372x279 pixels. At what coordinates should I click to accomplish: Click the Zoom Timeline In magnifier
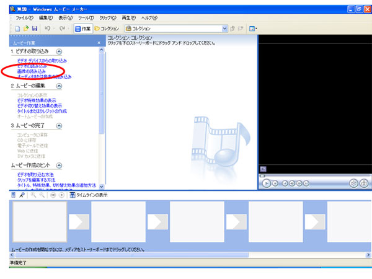tap(33, 195)
